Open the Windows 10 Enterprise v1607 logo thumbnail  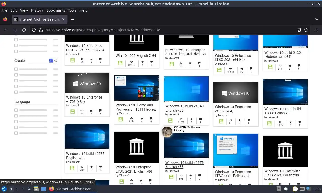pos(236,92)
